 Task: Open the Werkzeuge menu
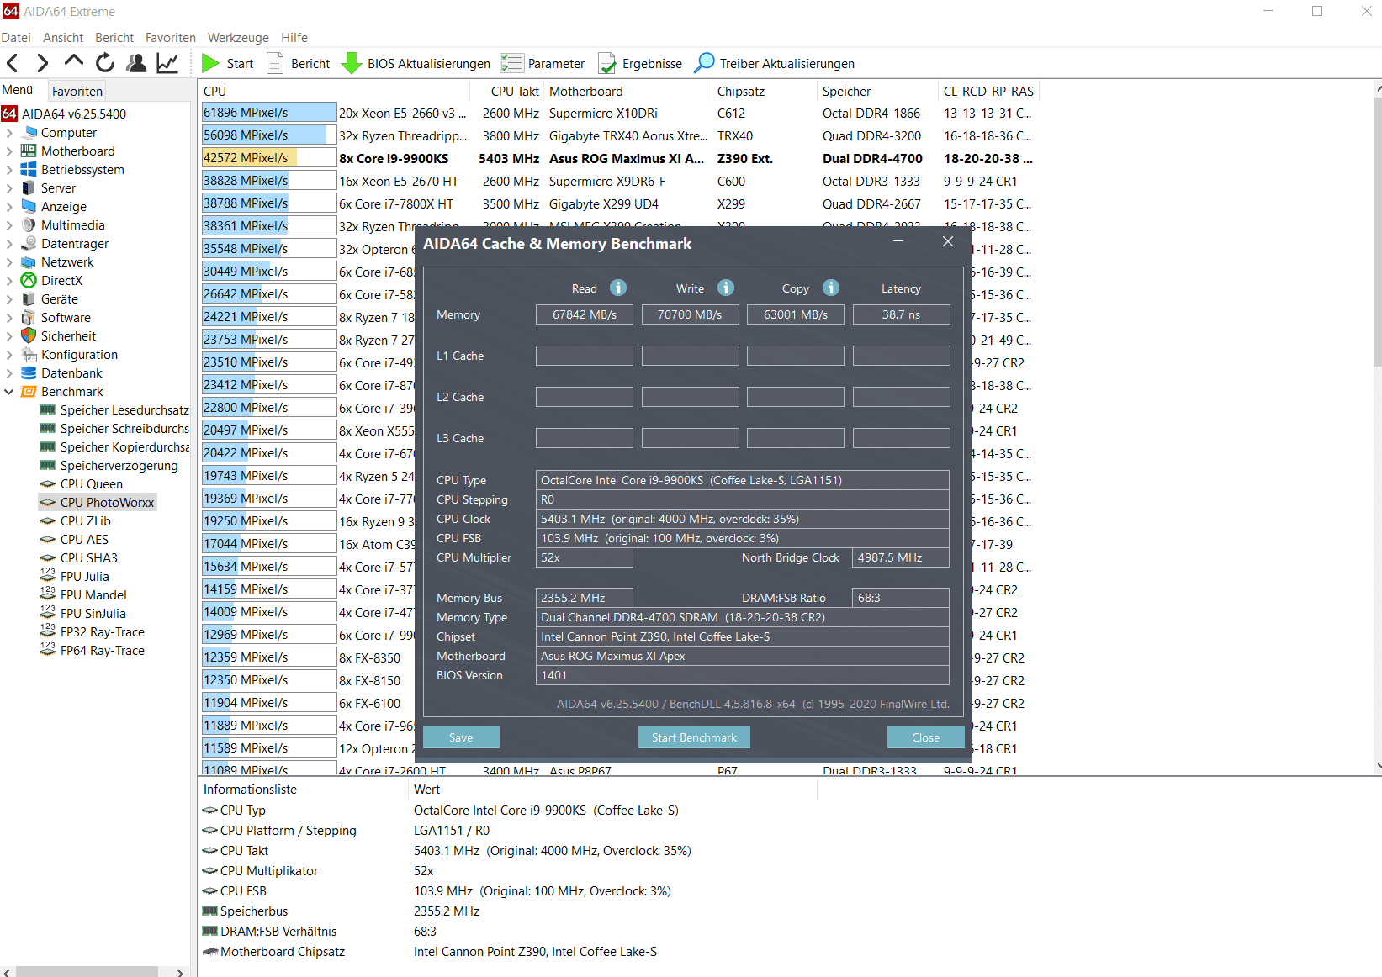coord(238,37)
